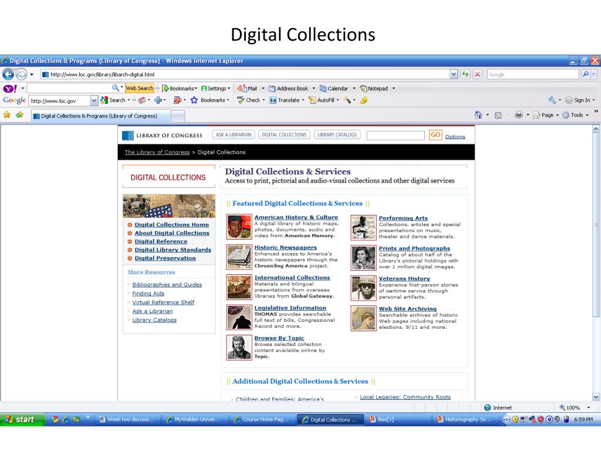Open the Sign In dropdown on Google toolbar
The image size is (601, 451).
click(580, 100)
